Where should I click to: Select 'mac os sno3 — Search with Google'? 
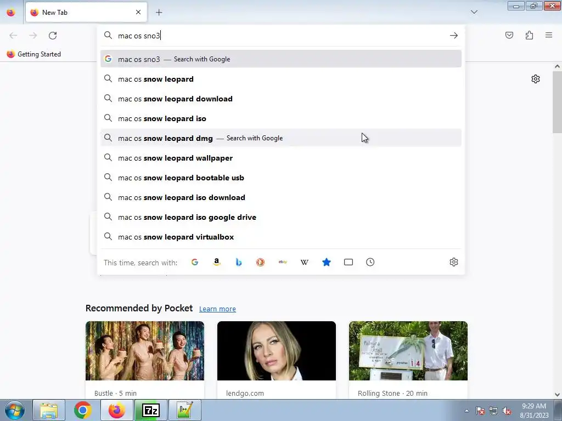281,59
